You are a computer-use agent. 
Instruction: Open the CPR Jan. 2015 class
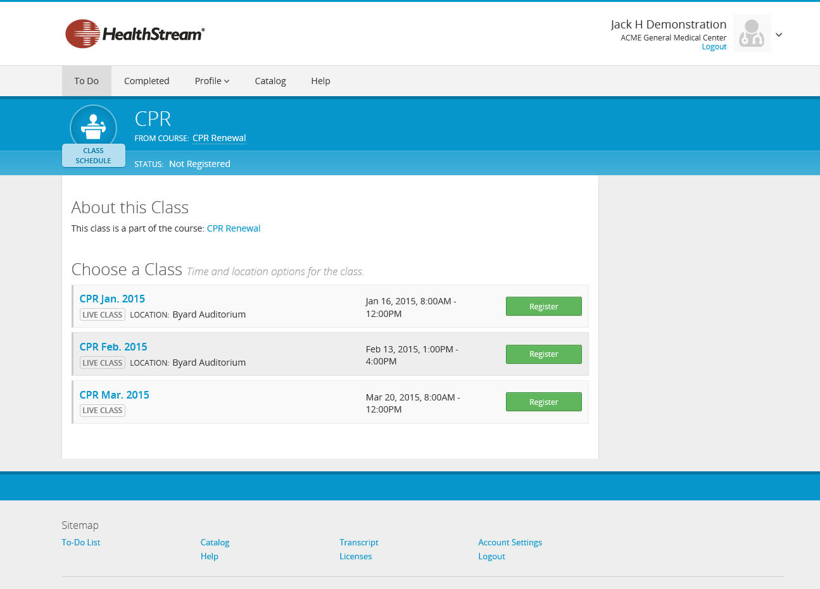[112, 299]
